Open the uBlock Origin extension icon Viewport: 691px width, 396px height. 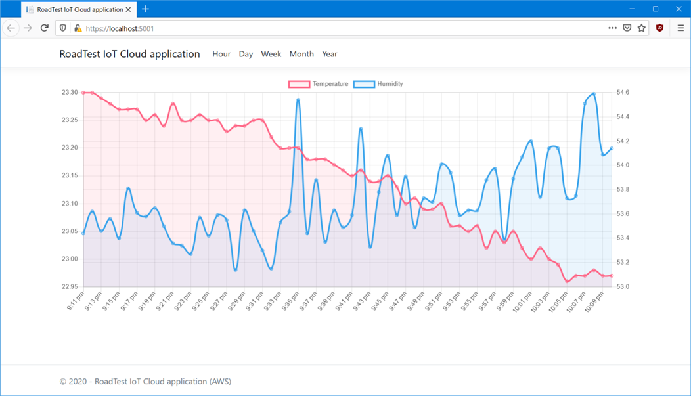(x=660, y=28)
